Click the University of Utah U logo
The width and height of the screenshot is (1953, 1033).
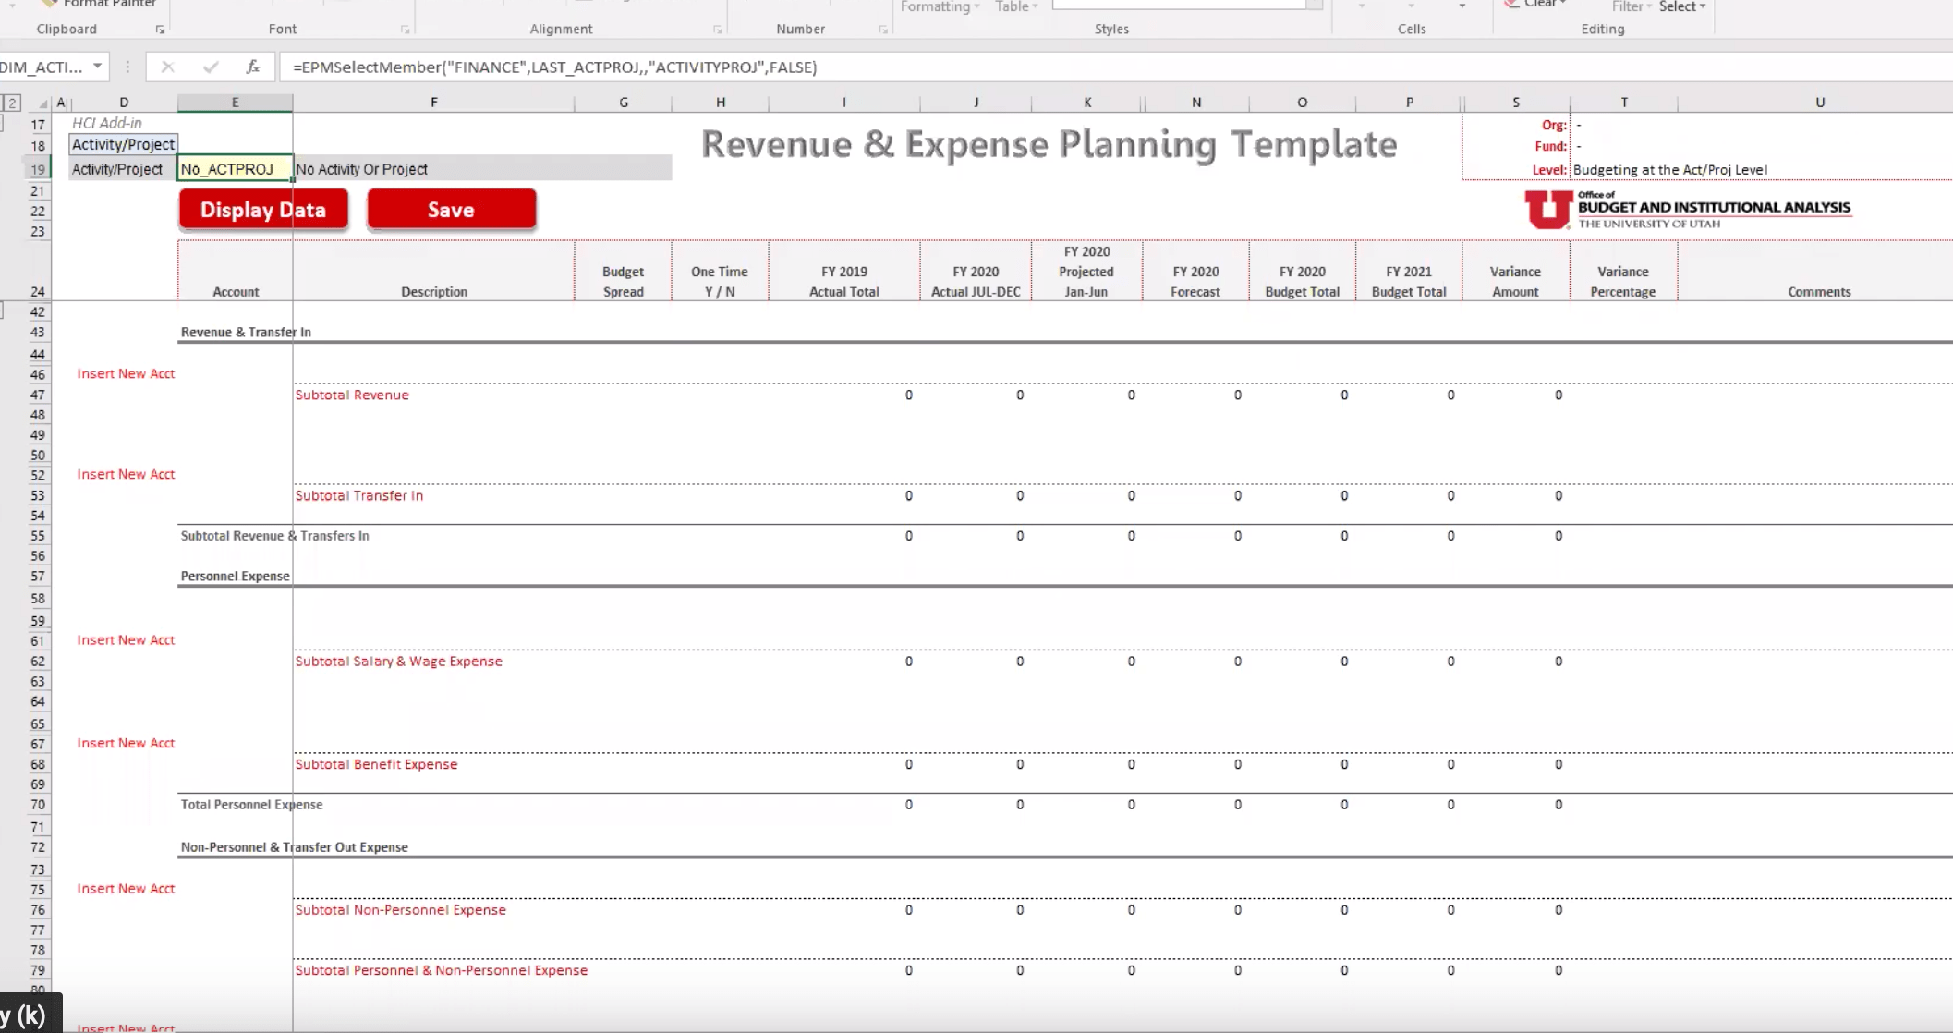1547,209
